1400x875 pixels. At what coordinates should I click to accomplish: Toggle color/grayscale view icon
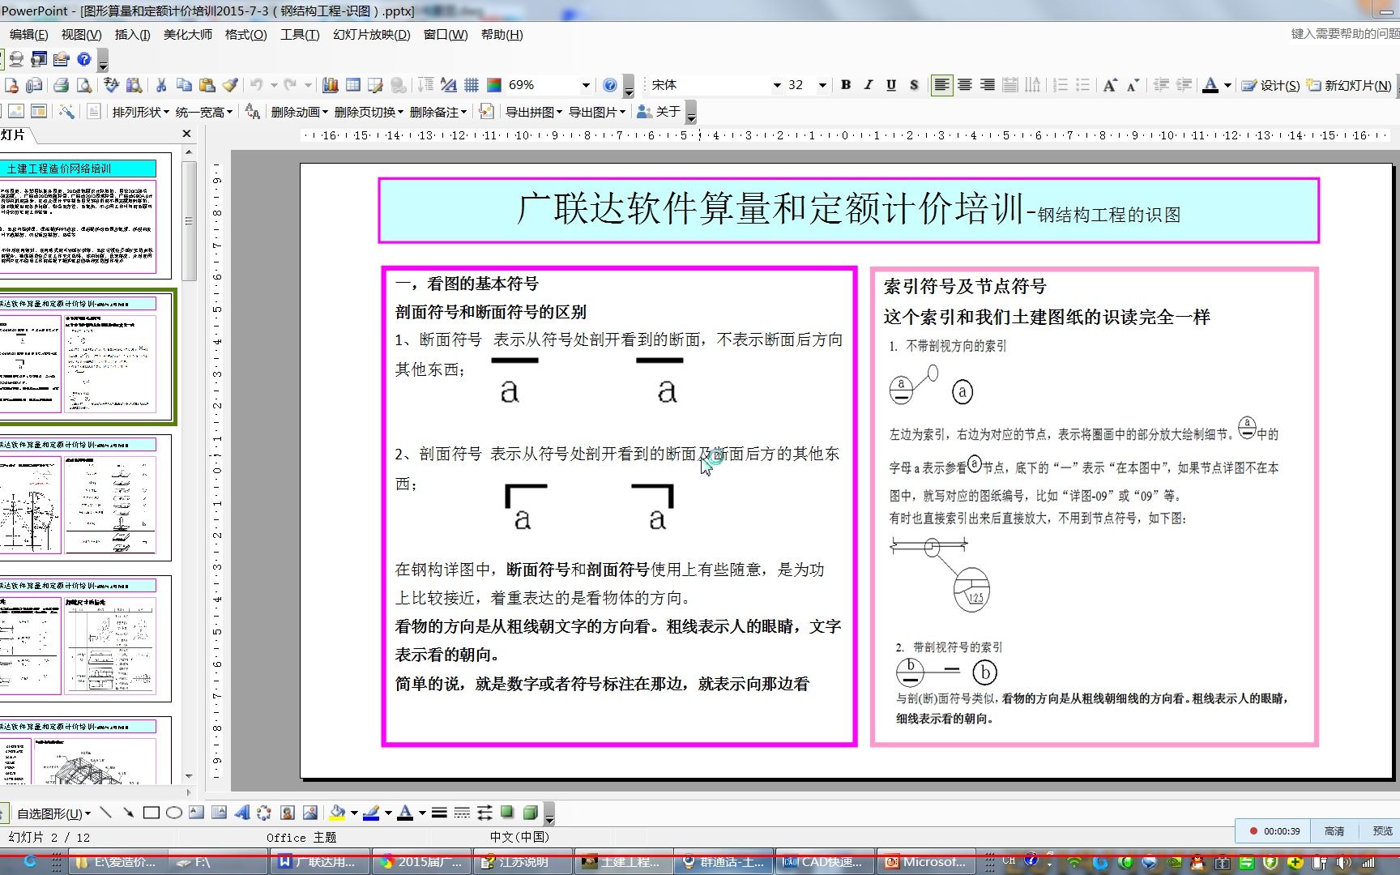493,85
